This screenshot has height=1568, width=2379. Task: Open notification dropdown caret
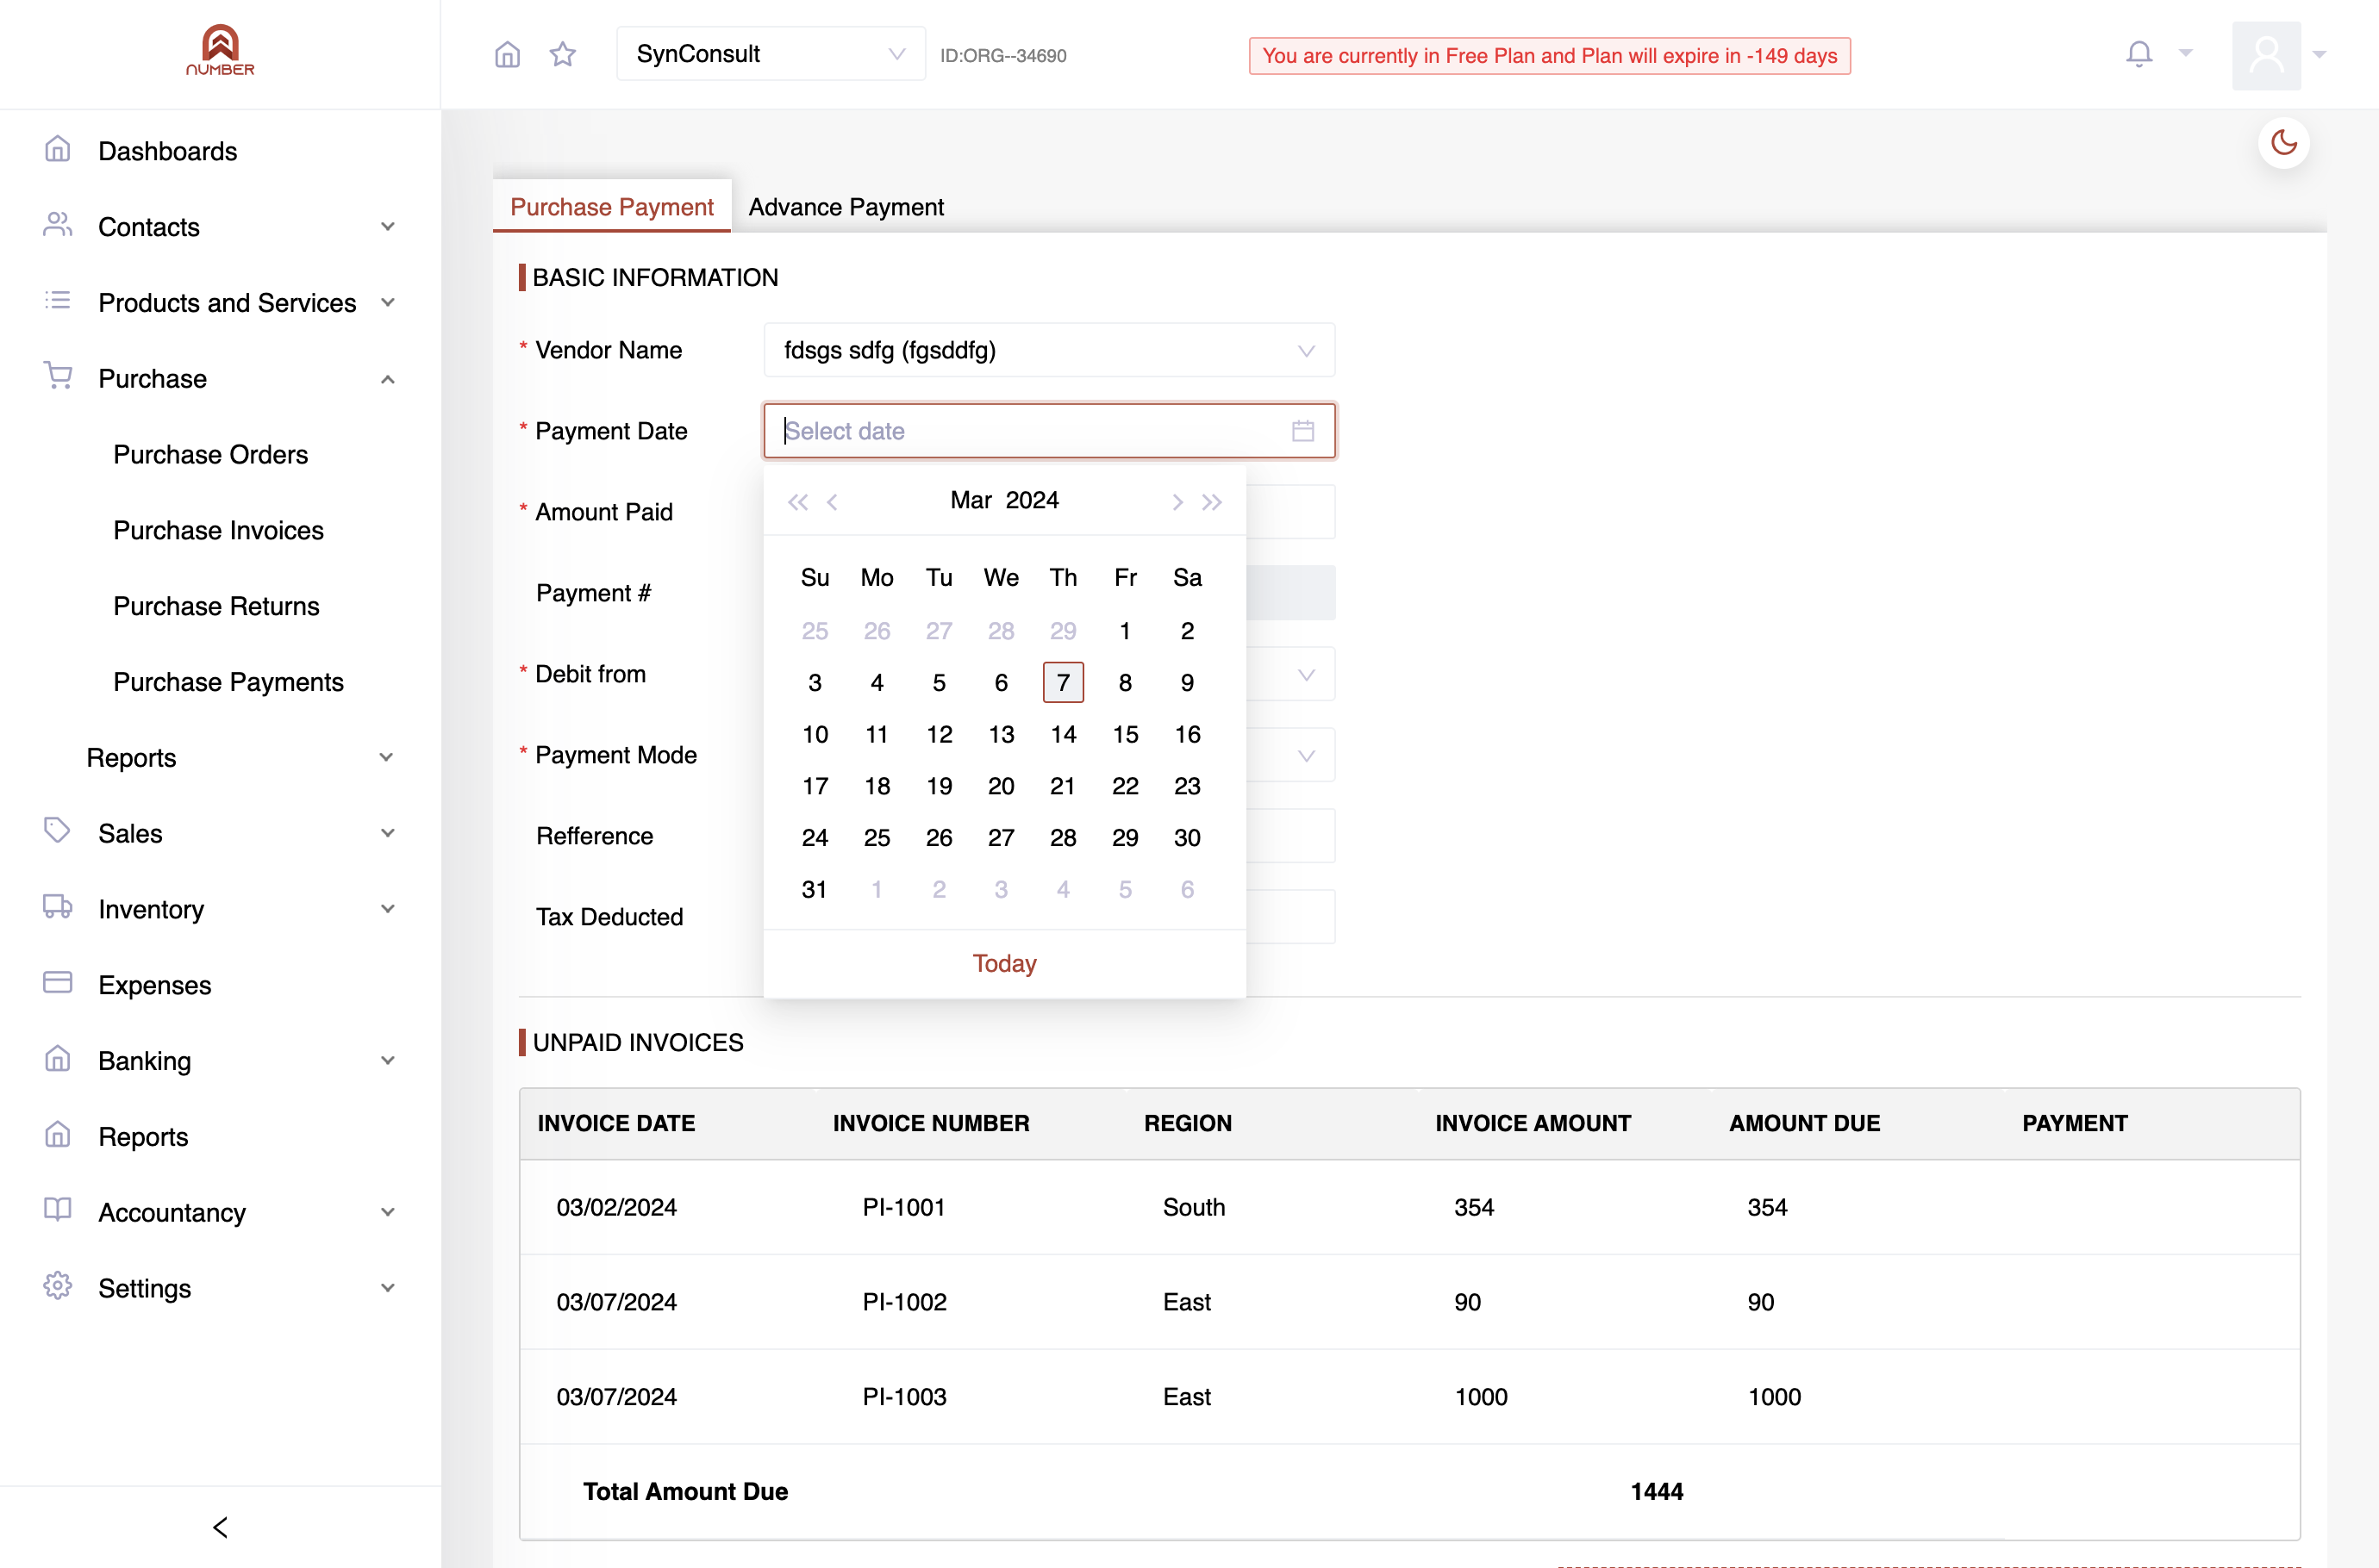(x=2186, y=54)
